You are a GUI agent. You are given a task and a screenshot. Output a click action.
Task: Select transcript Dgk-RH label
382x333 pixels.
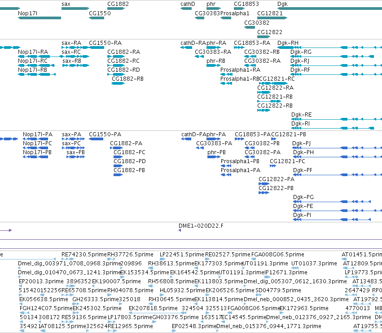coord(288,43)
